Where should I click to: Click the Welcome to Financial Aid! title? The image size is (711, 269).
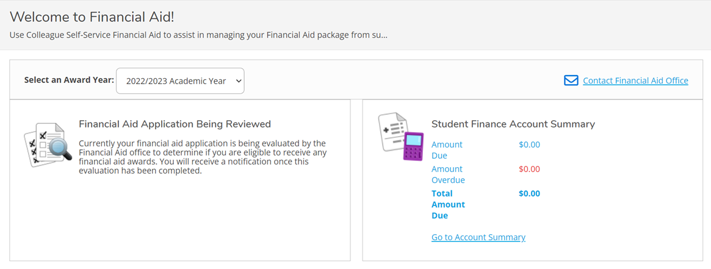click(92, 16)
